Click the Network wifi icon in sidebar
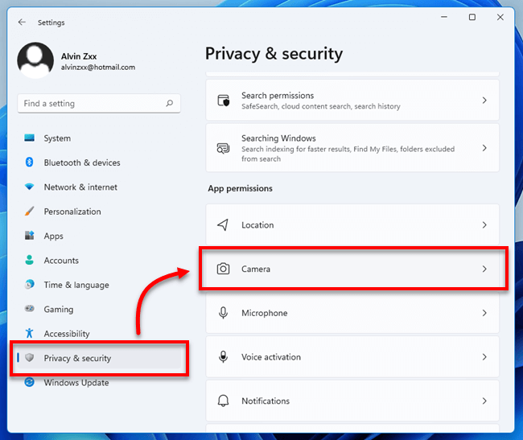 30,187
